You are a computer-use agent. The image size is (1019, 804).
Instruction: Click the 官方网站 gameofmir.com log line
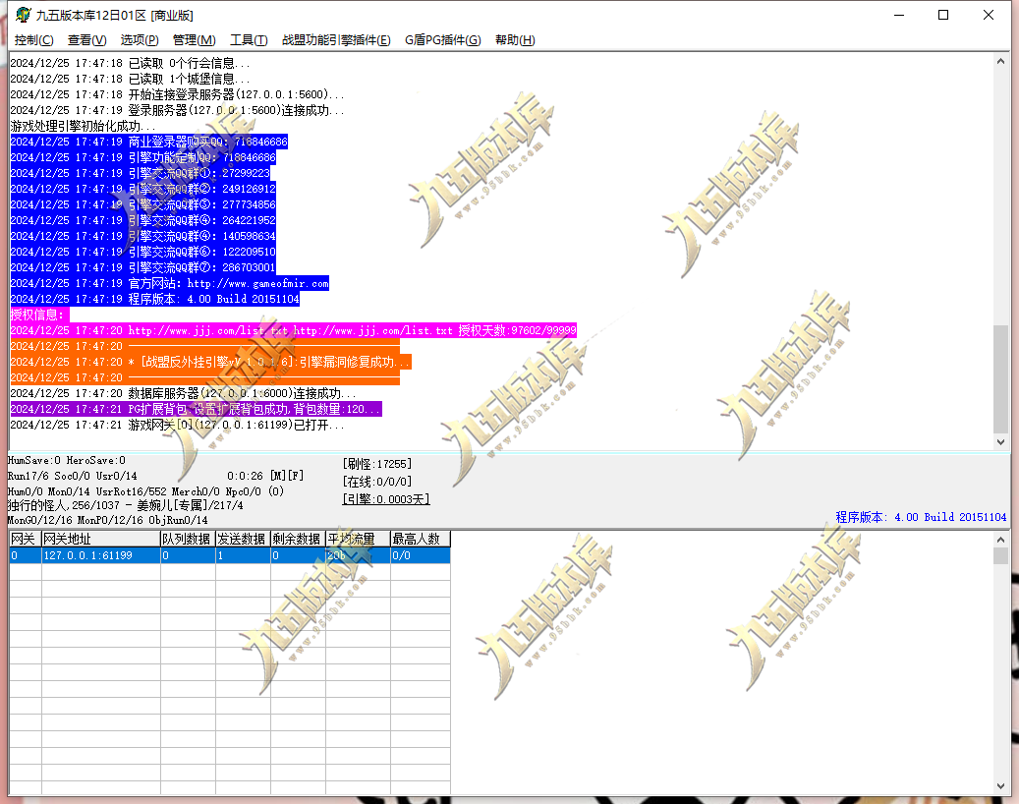coord(170,283)
